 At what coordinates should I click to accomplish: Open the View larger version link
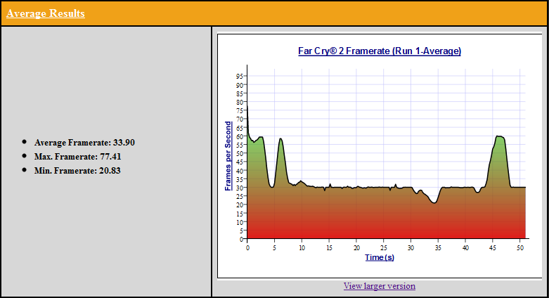(379, 286)
